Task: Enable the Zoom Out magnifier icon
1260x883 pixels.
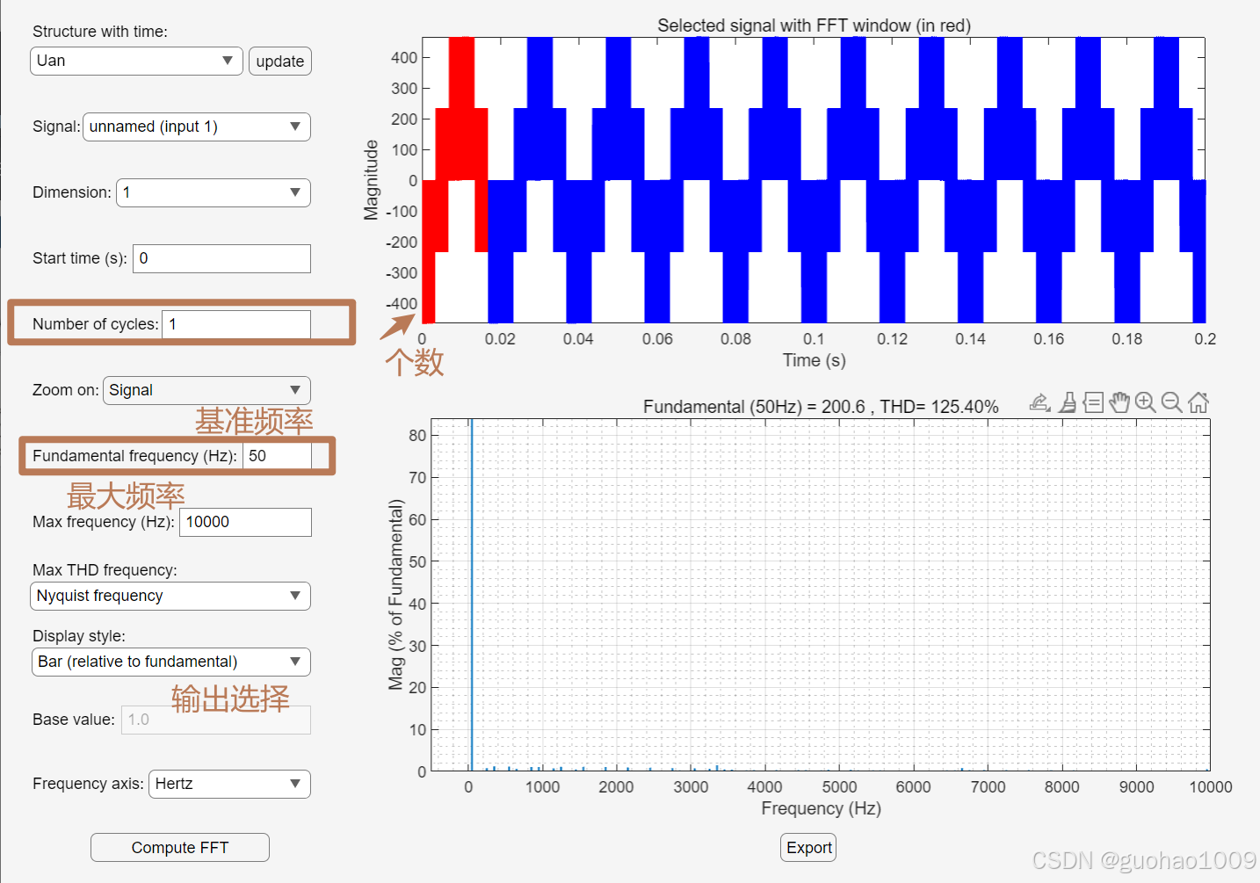Action: [x=1172, y=402]
